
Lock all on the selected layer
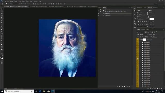click(148, 37)
